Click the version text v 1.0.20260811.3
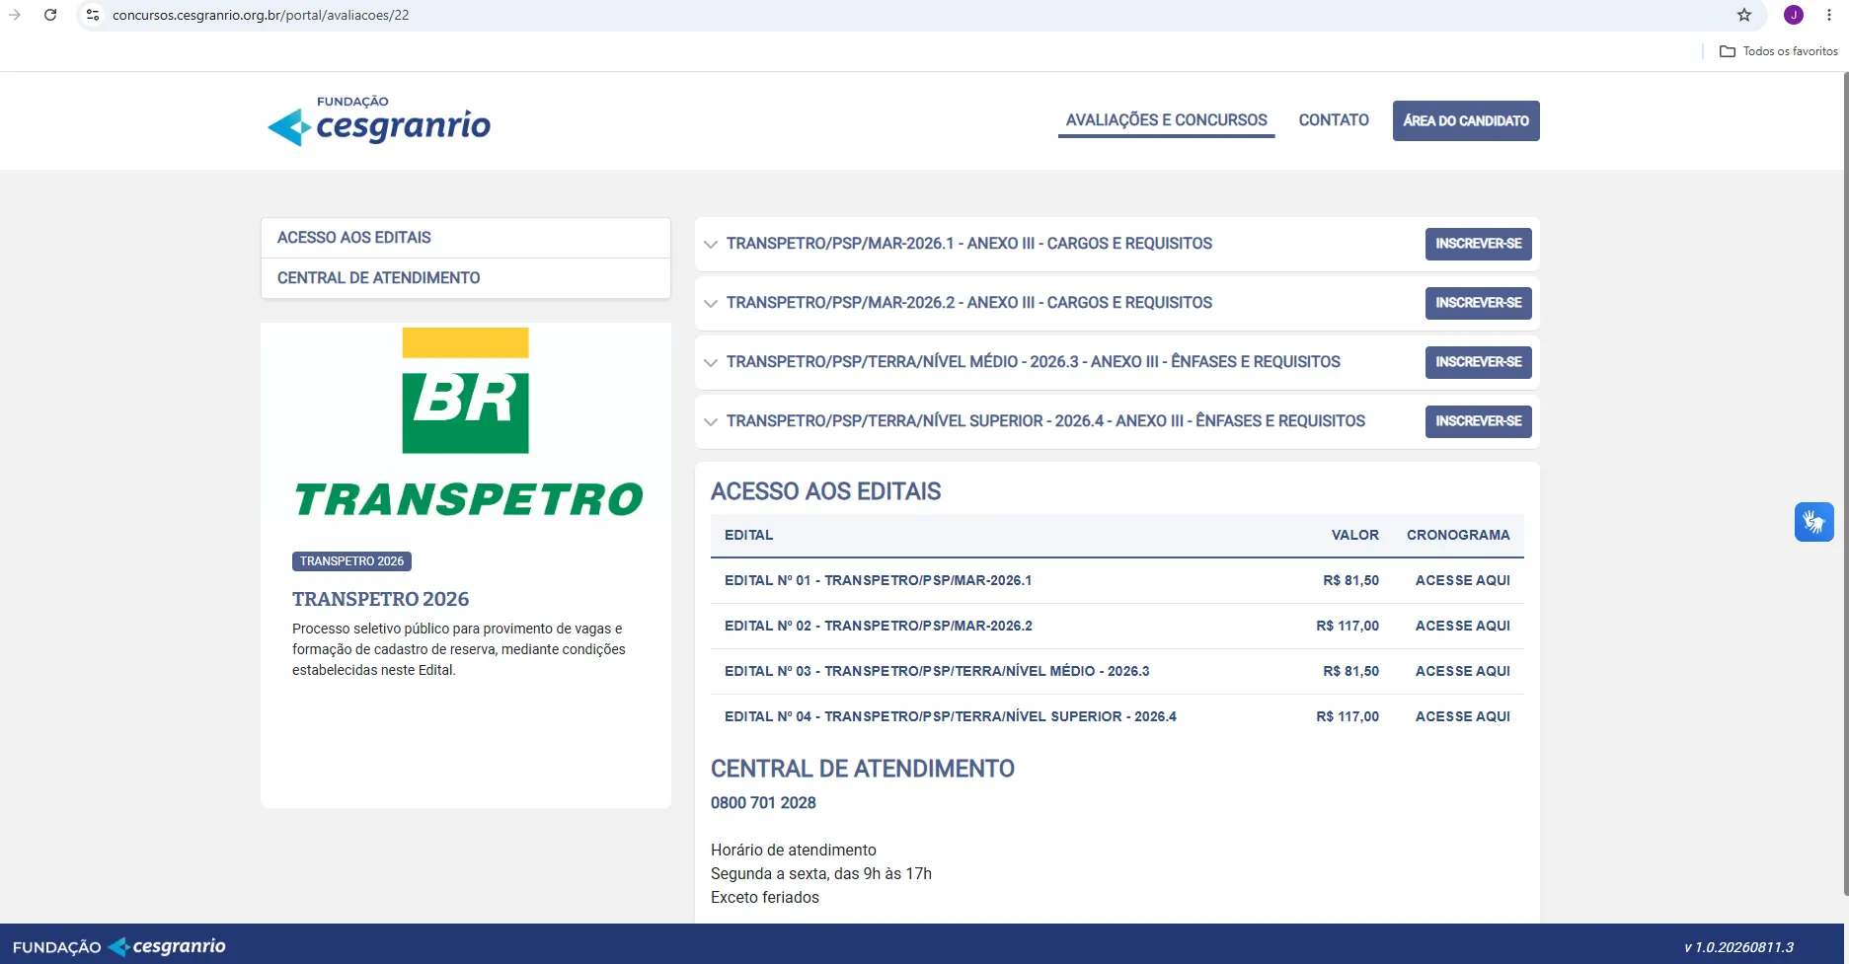 1738,947
